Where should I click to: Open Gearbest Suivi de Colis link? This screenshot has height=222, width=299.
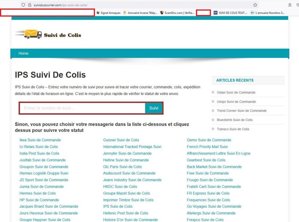(x=206, y=160)
